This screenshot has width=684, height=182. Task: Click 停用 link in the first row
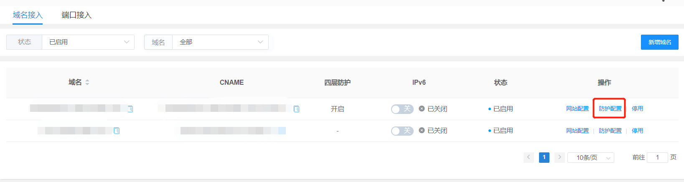[637, 109]
